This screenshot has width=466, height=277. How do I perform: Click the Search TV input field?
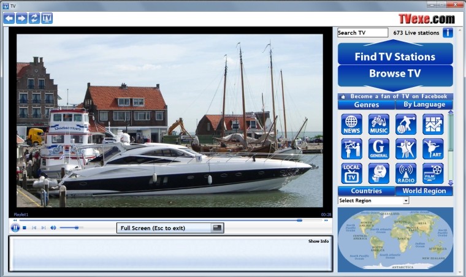click(x=362, y=32)
